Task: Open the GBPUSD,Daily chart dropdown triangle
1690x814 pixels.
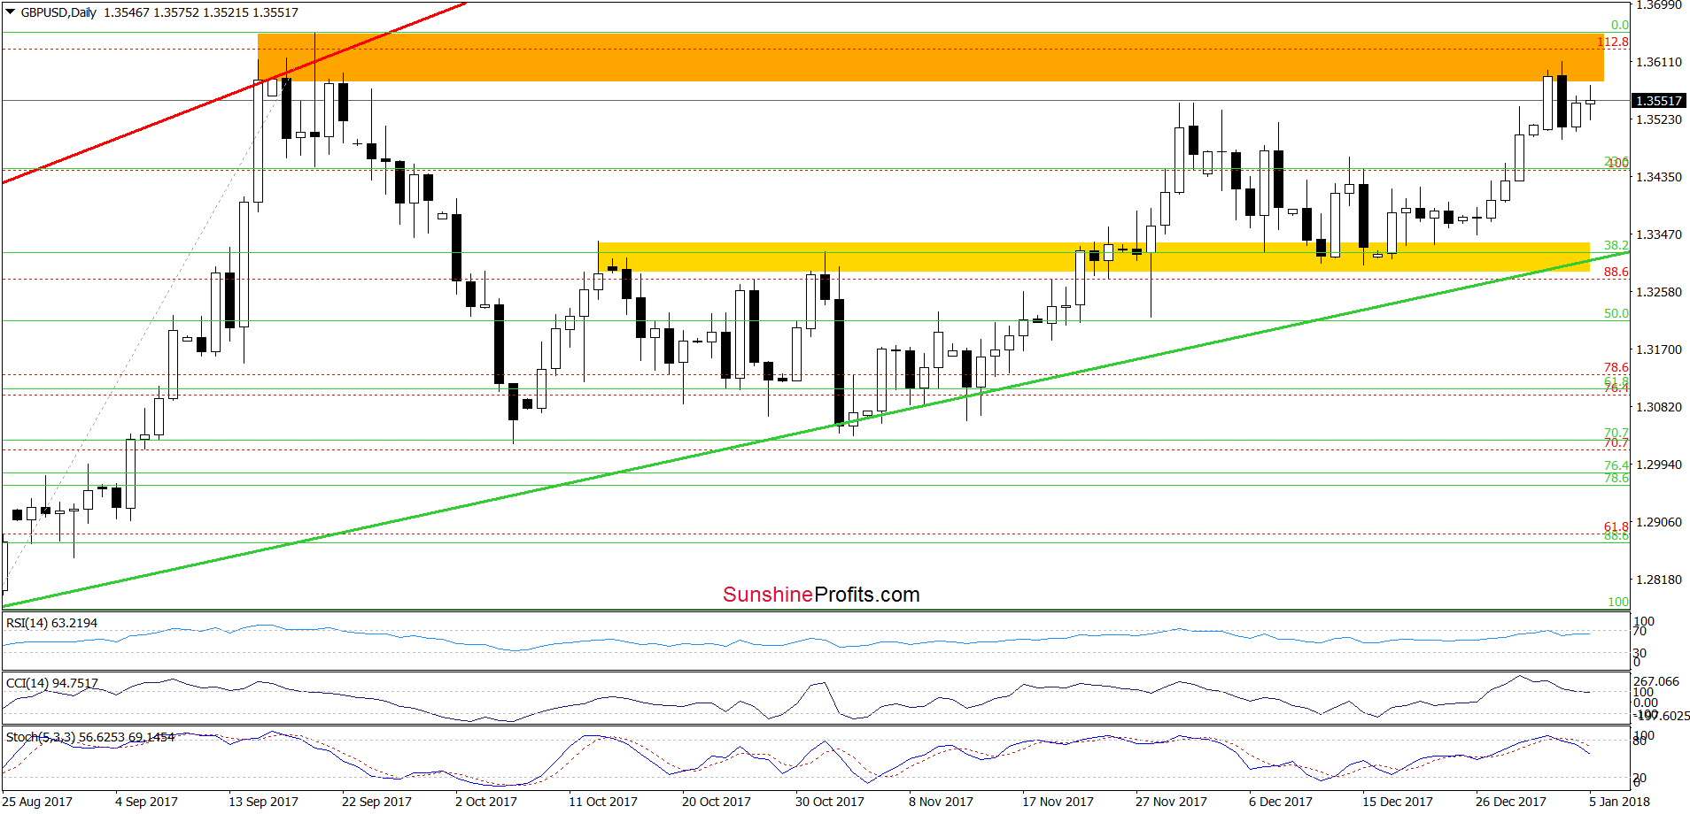Action: (11, 12)
